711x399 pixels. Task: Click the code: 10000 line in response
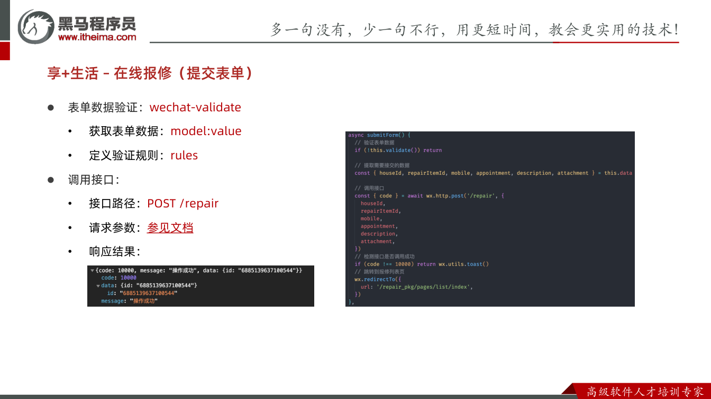[x=118, y=278]
